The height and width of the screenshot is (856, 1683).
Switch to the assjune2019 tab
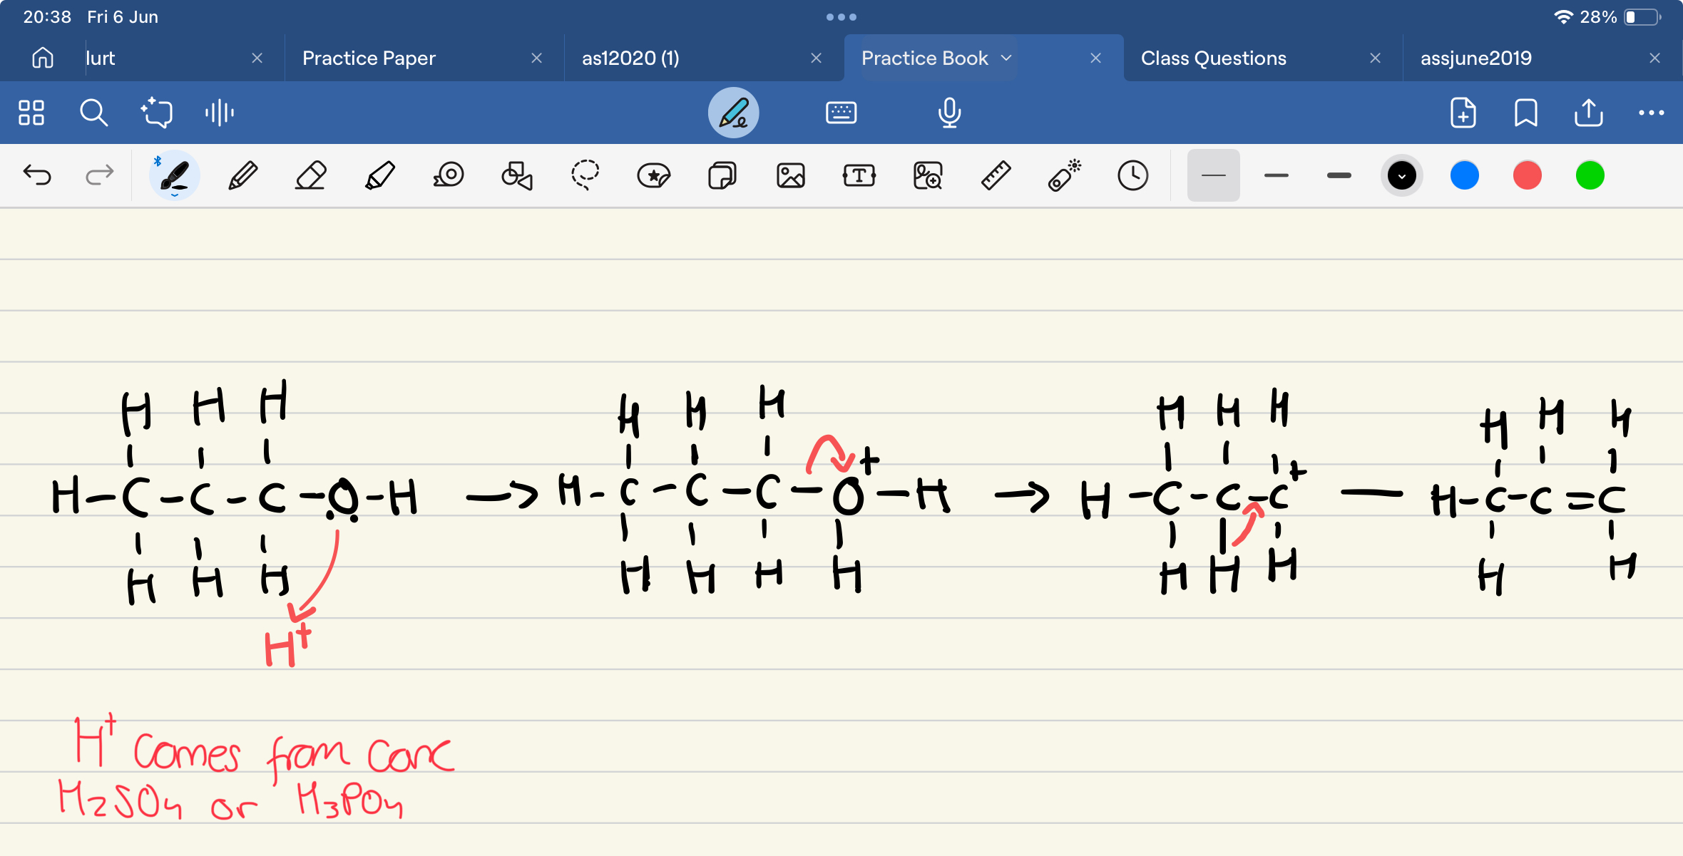point(1475,58)
